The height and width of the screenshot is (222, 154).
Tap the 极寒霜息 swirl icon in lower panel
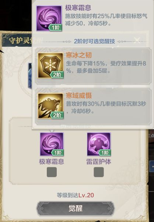pos(52,144)
